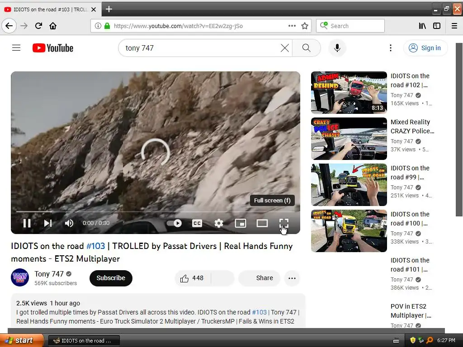Open 'IDIOTS on the road #101' title
The height and width of the screenshot is (347, 463).
click(x=410, y=265)
